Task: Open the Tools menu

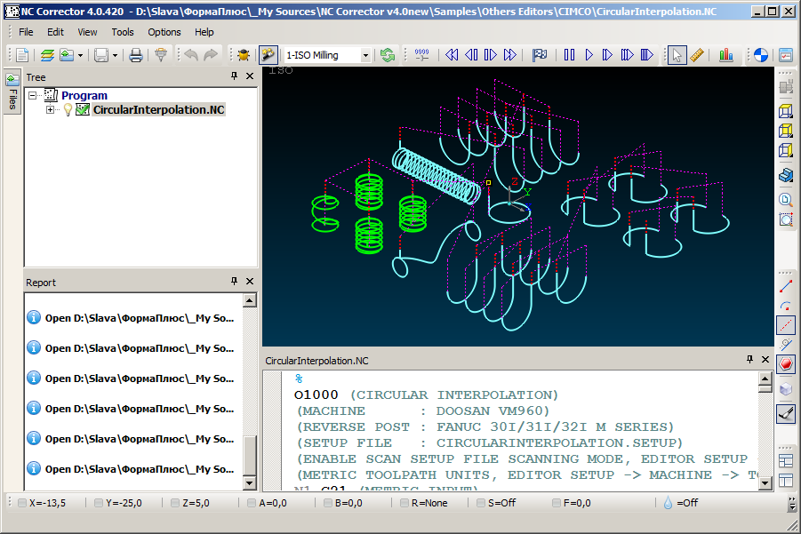Action: pos(123,32)
